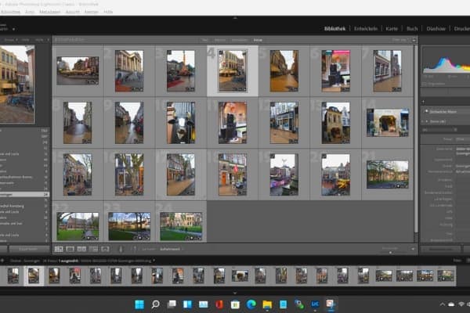Click the histogram graph
The image size is (470, 313).
[446, 65]
